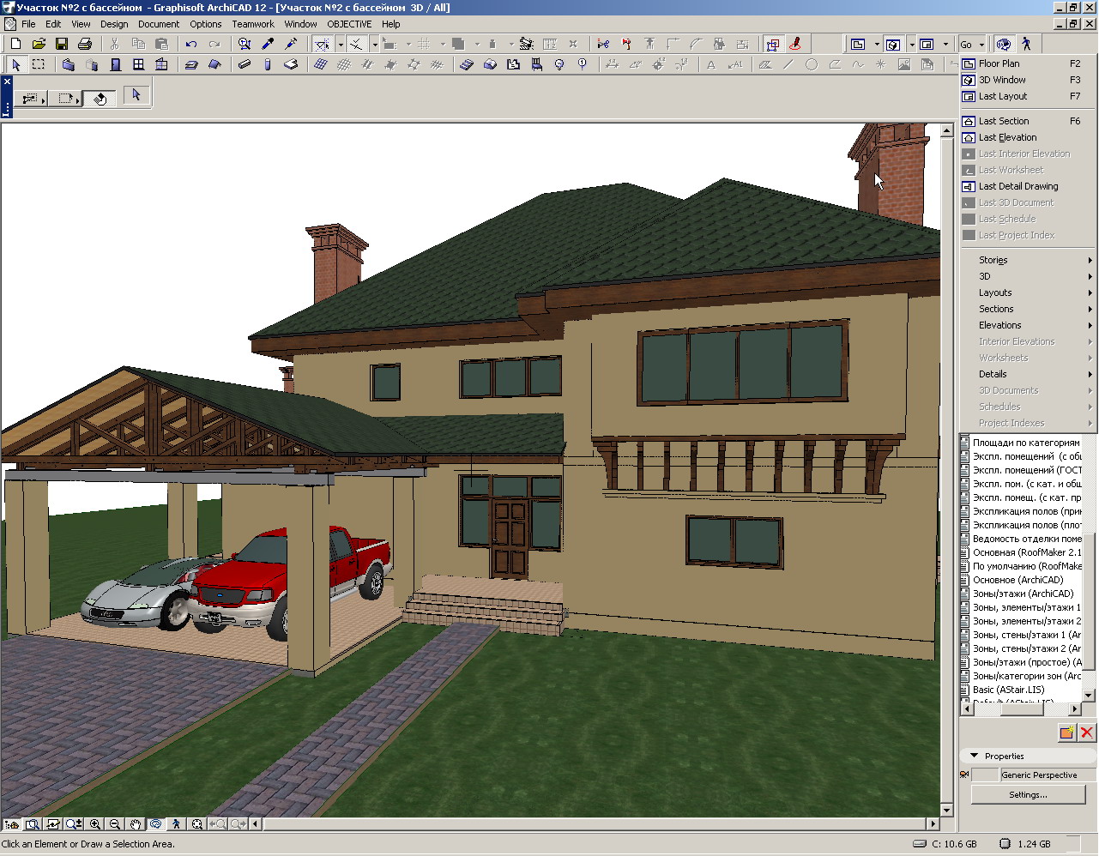Image resolution: width=1099 pixels, height=856 pixels.
Task: Click the list's horizontal scrollbar right arrow
Action: point(1074,708)
